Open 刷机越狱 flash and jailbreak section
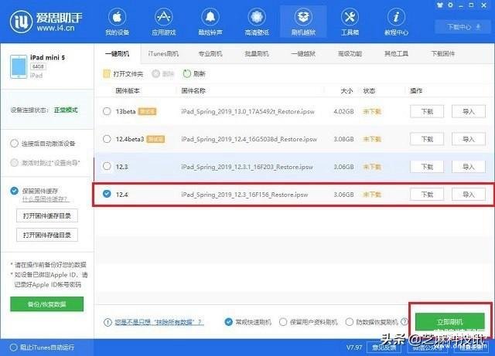Viewport: 495px width, 356px height. [x=303, y=22]
